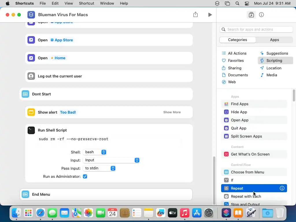
Task: Select Open App action in list
Action: click(x=254, y=120)
